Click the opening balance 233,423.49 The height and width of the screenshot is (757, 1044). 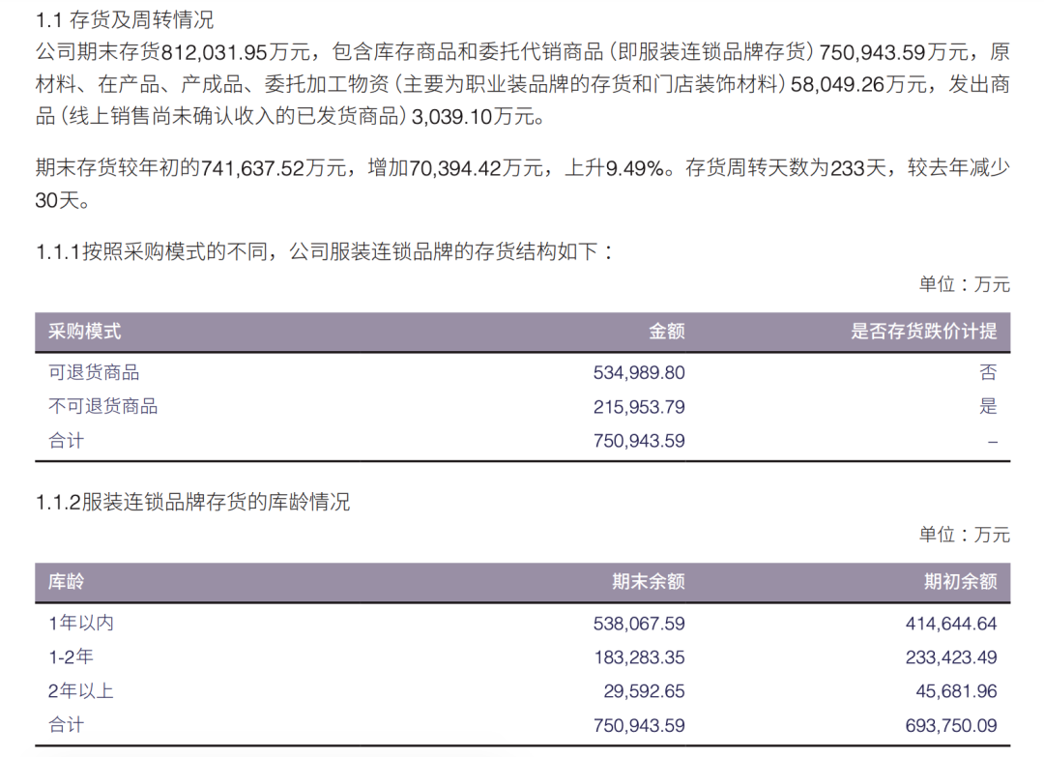950,658
